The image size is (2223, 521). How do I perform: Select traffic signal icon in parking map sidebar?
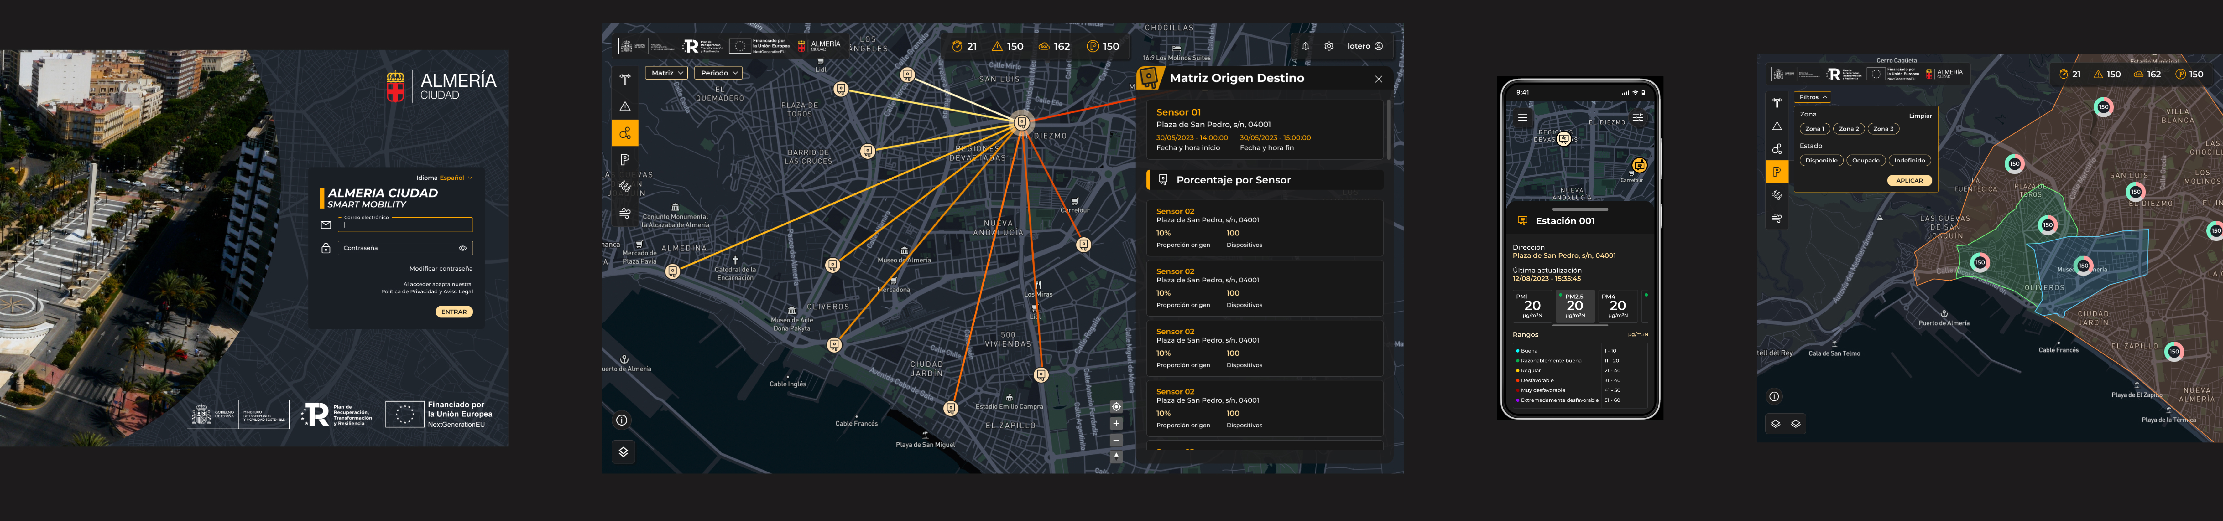click(x=1777, y=103)
